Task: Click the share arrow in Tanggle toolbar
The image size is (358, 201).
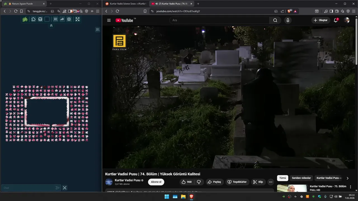Action: [62, 19]
